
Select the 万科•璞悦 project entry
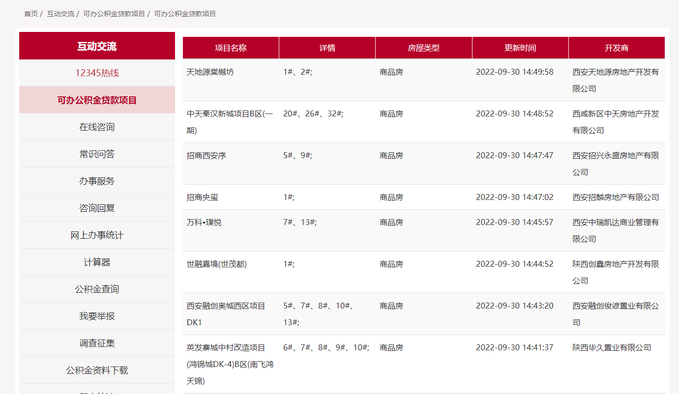coord(204,223)
